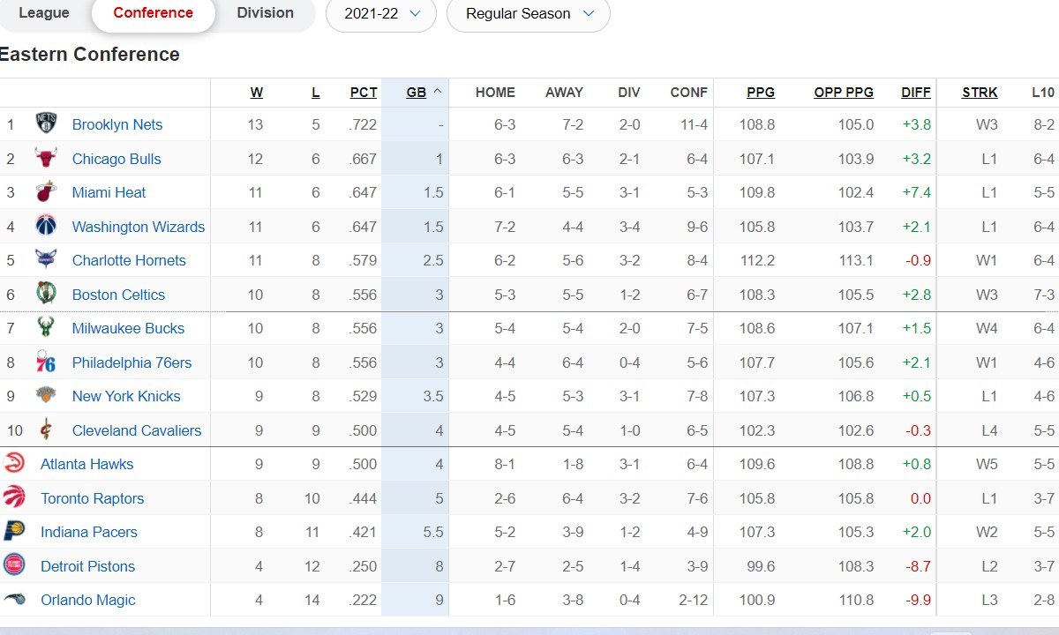The width and height of the screenshot is (1059, 635).
Task: Select the Conference tab
Action: (x=154, y=13)
